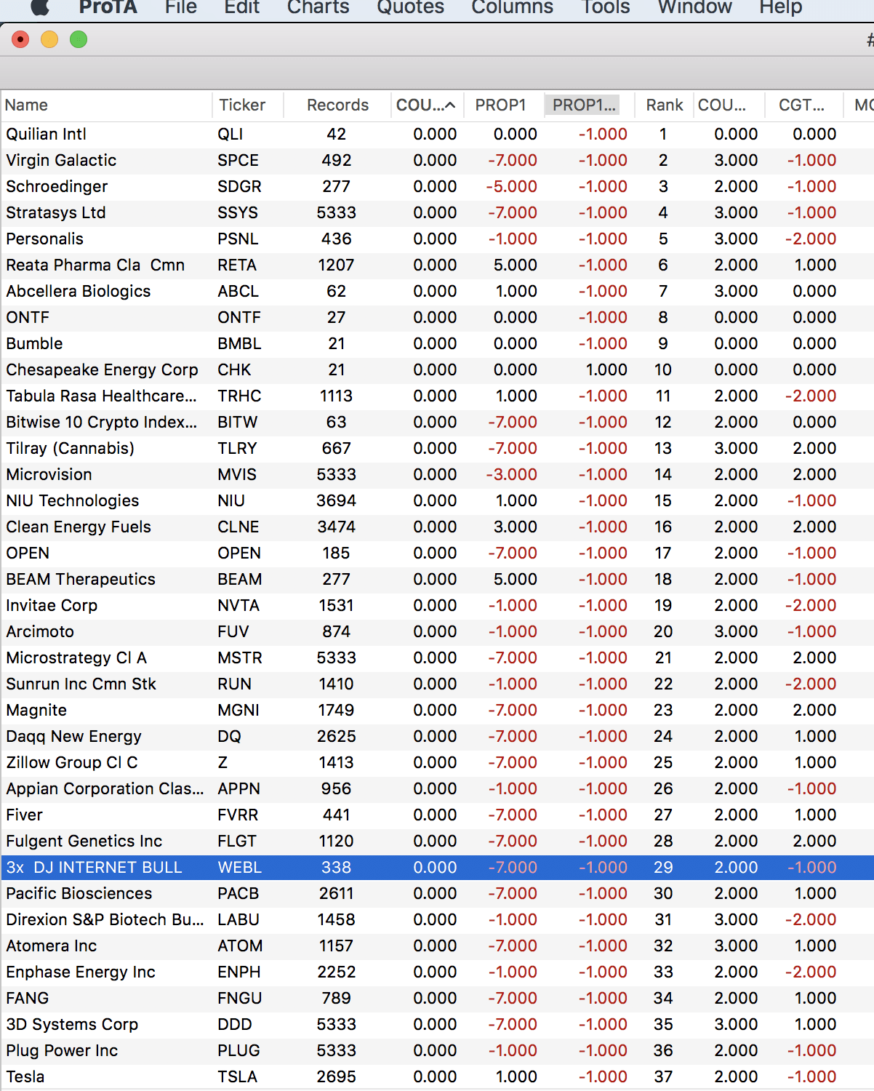Image resolution: width=874 pixels, height=1091 pixels.
Task: Open the Help menu
Action: tap(781, 7)
